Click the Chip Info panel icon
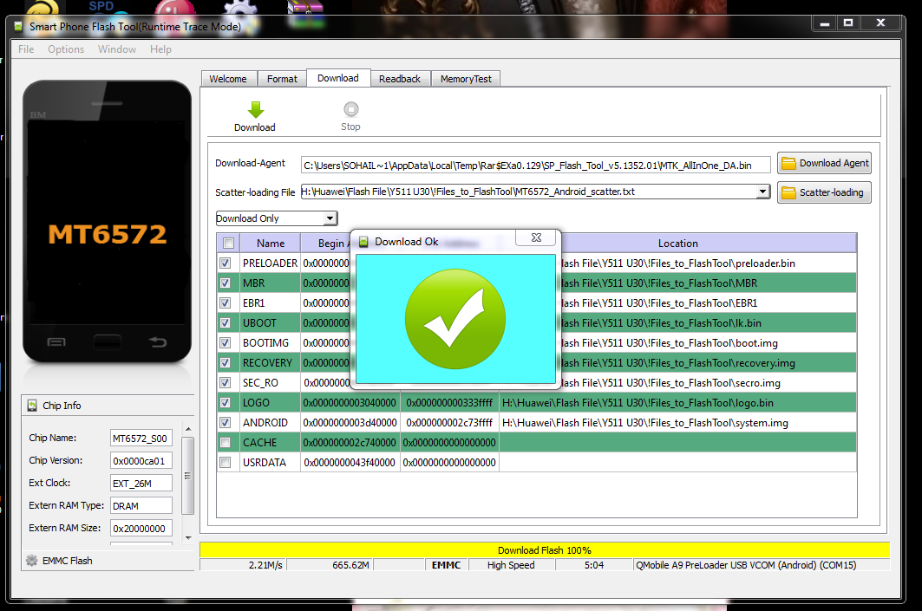Viewport: 922px width, 611px height. pos(32,406)
